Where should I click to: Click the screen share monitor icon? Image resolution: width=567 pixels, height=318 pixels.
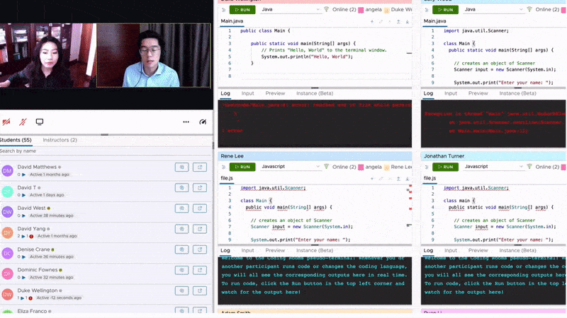pyautogui.click(x=40, y=122)
